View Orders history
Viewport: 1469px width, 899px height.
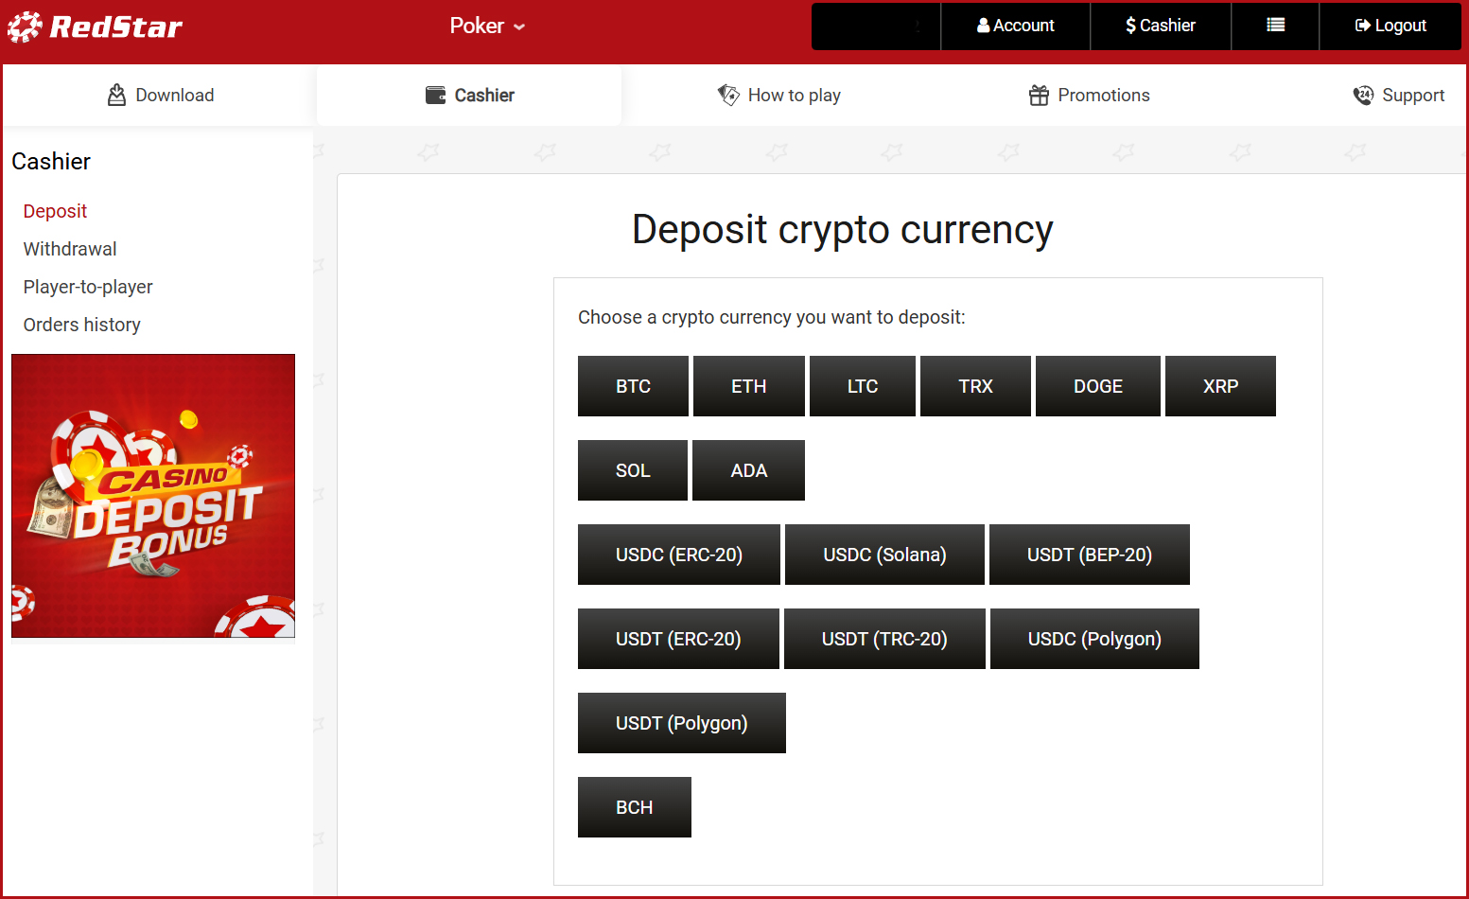pos(82,325)
